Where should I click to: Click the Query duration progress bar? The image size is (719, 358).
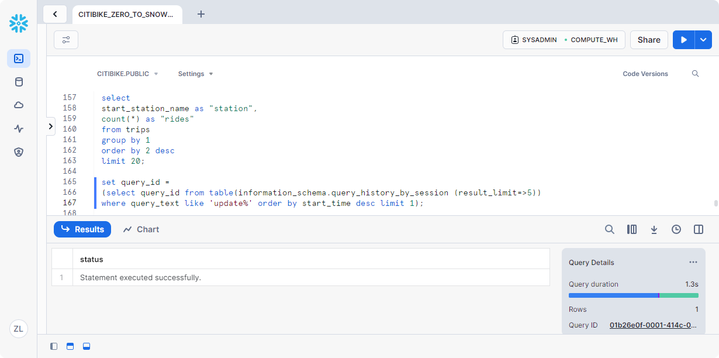(633, 295)
